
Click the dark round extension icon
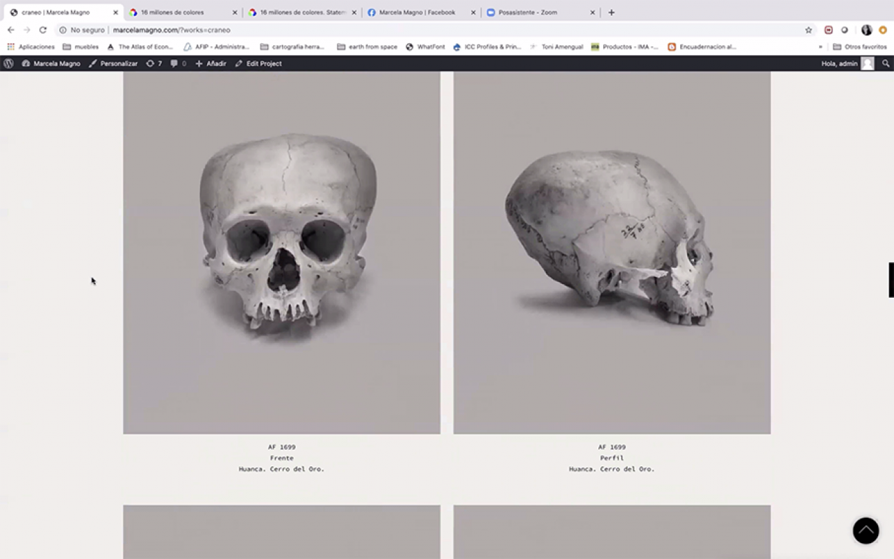coord(844,30)
